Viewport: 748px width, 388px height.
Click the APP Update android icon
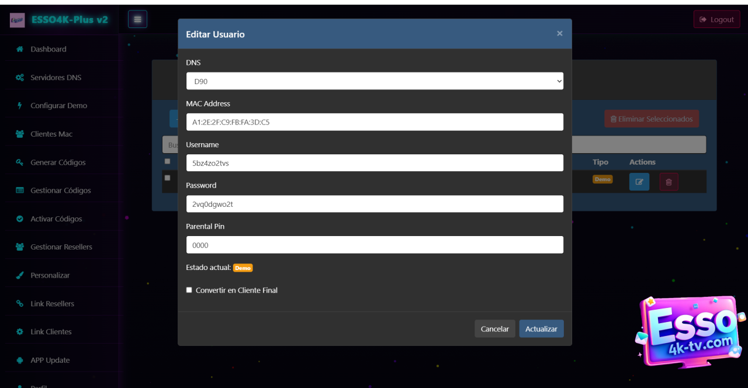click(x=20, y=360)
